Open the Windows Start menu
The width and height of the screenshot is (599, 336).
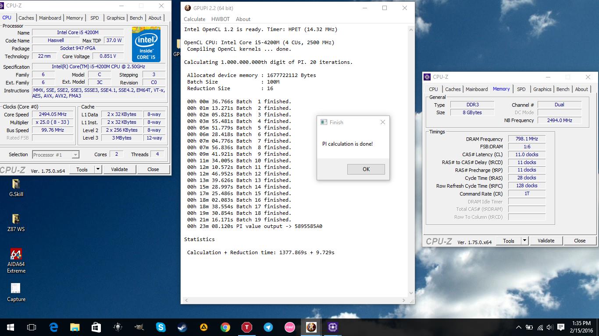click(11, 327)
